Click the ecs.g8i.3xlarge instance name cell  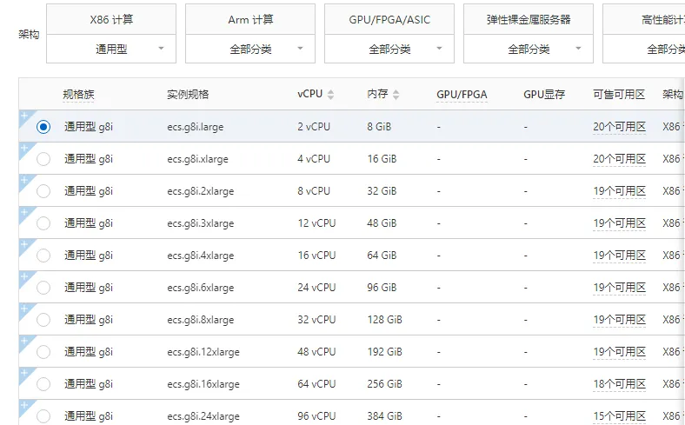201,223
